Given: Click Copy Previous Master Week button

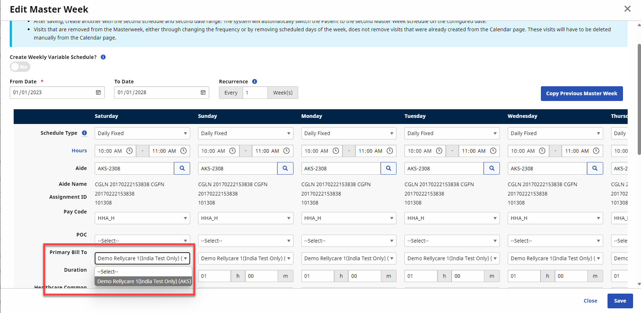Looking at the screenshot, I should [582, 93].
